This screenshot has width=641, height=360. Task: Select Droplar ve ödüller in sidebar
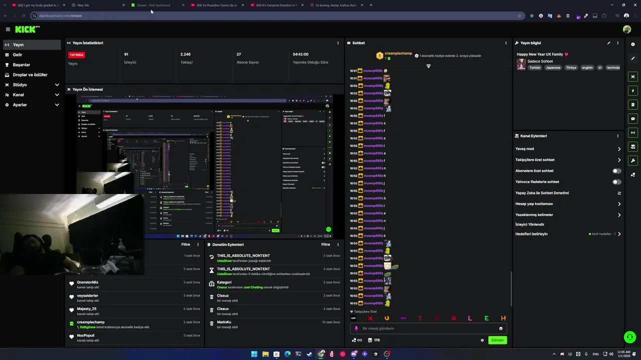[x=31, y=75]
